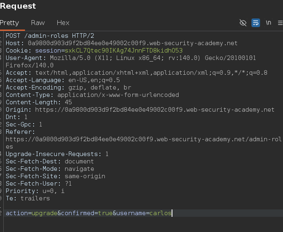Click the Content-Length: 45 header
283x232 pixels.
click(x=39, y=102)
